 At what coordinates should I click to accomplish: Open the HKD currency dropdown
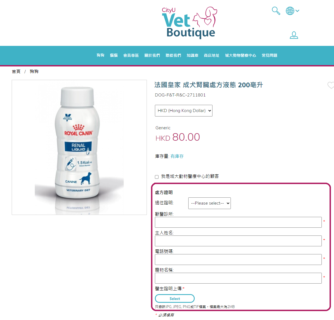tap(184, 111)
